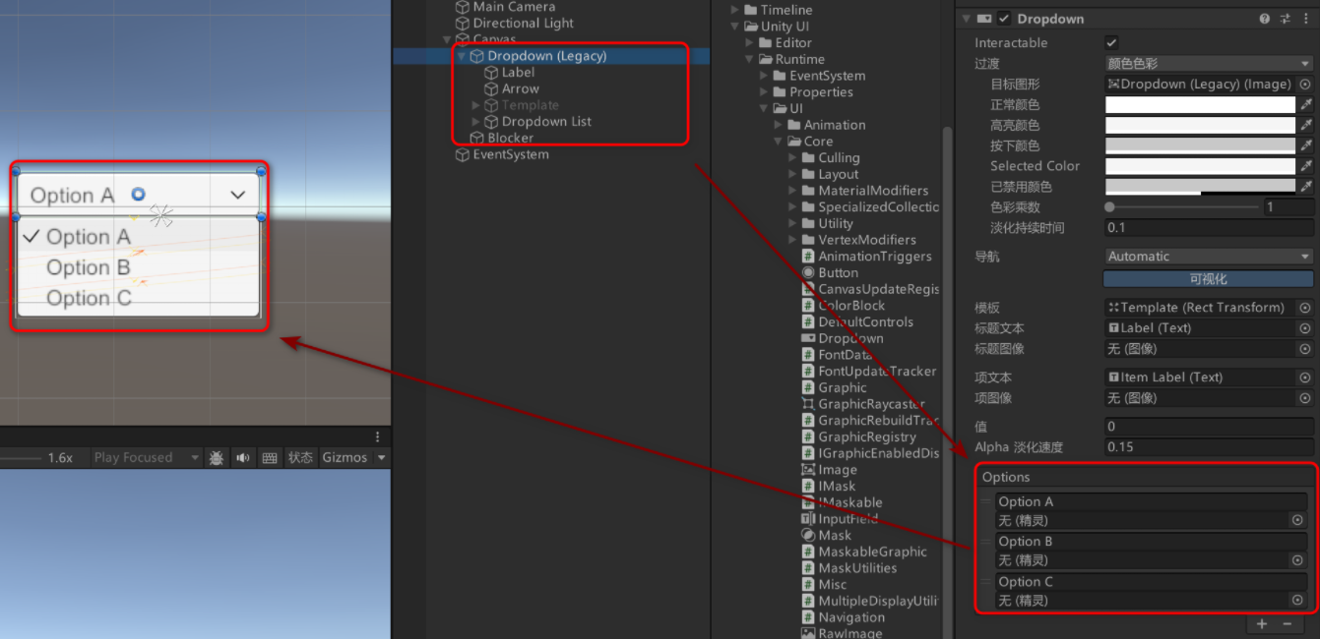This screenshot has width=1320, height=639.
Task: Select the Dropdown script file in Core folder
Action: 842,338
